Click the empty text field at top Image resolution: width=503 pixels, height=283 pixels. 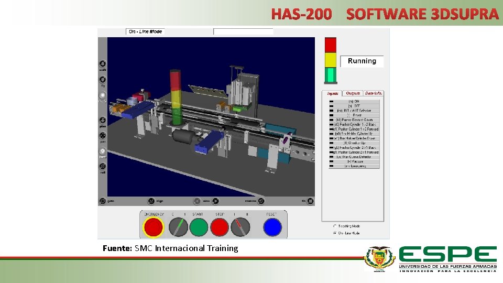pyautogui.click(x=243, y=31)
